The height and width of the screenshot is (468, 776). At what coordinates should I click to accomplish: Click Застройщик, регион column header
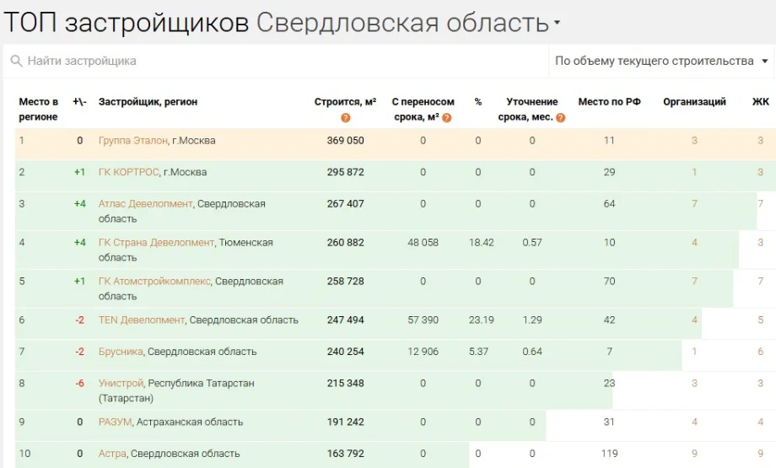[x=148, y=102]
